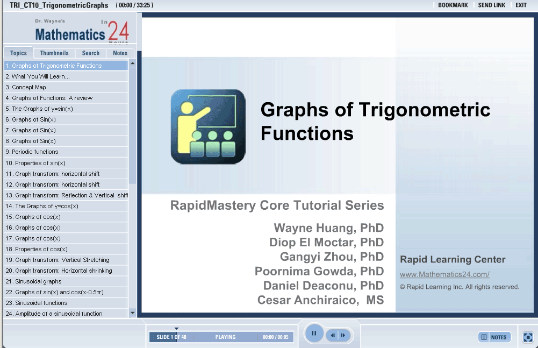Select topic 11. Graph transform: horizontal shift

(66, 174)
